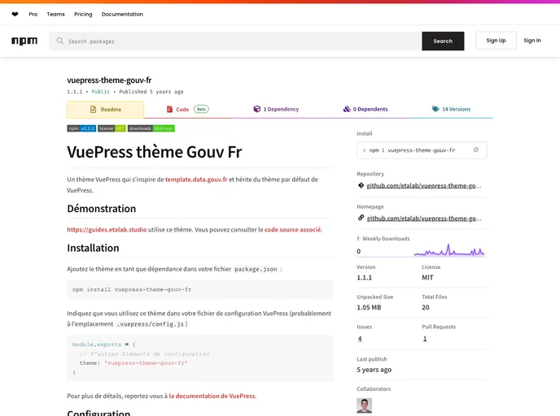Click the module.exports code line
This screenshot has width=560, height=416.
tap(103, 344)
